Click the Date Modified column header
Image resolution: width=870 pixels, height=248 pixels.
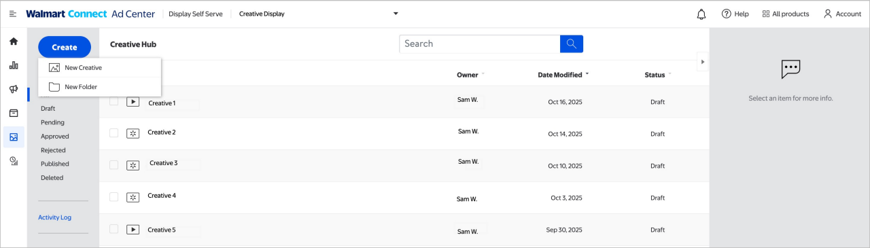pos(559,75)
